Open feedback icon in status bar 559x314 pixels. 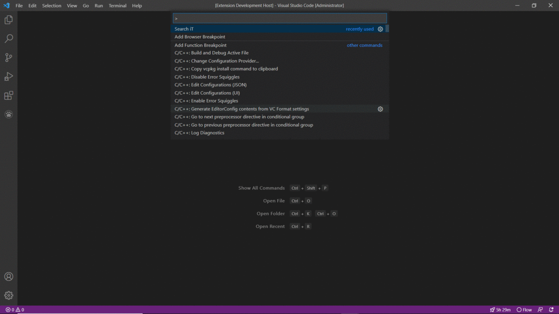click(x=540, y=310)
